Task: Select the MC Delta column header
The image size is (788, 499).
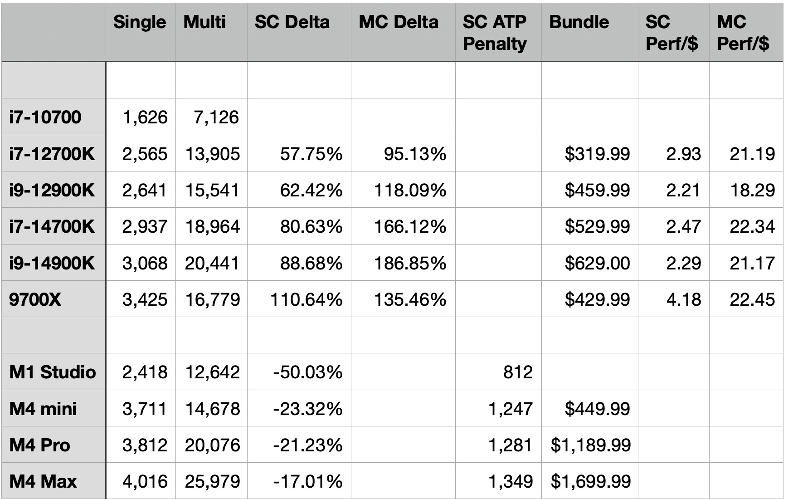Action: [x=399, y=22]
